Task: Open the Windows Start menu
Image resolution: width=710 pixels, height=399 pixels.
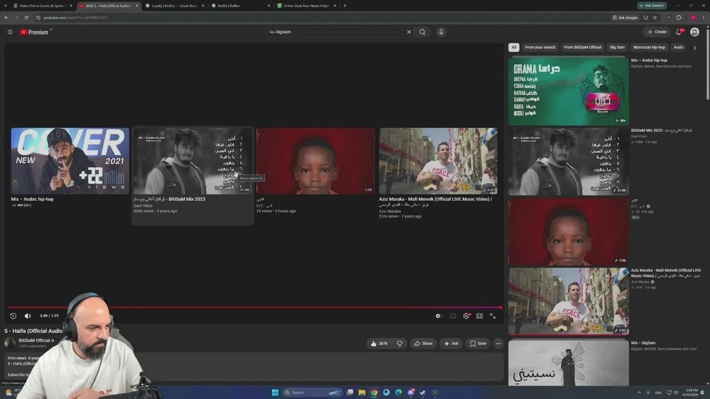Action: 275,392
